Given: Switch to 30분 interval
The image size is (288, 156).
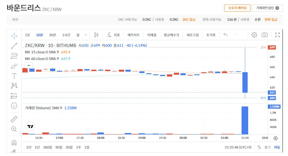Looking at the screenshot, I should pos(53,35).
